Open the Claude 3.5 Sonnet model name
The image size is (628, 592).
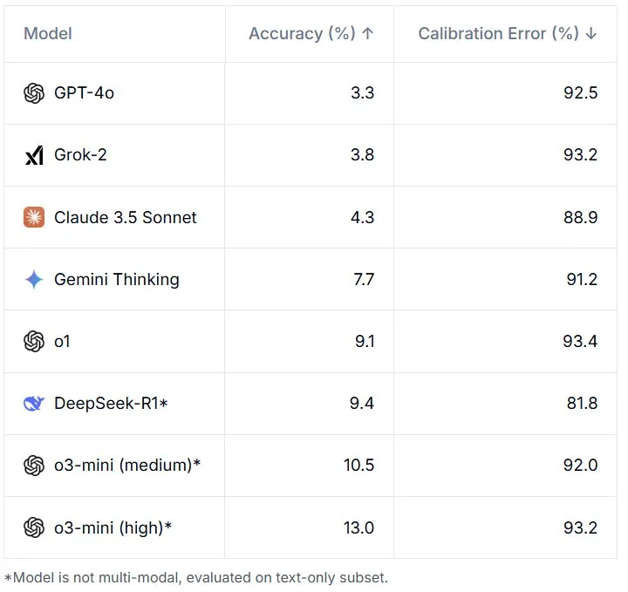click(126, 218)
